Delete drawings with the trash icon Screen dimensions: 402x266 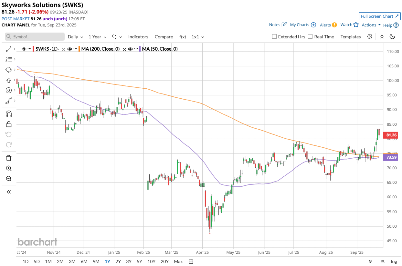pyautogui.click(x=9, y=158)
